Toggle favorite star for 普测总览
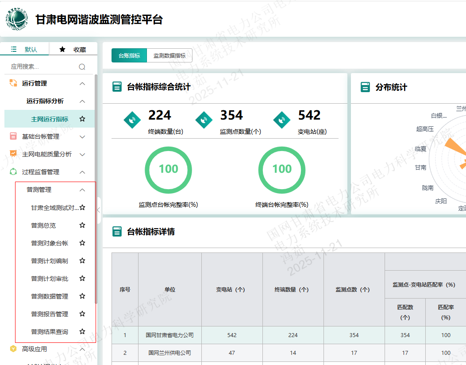The height and width of the screenshot is (365, 466). point(82,225)
